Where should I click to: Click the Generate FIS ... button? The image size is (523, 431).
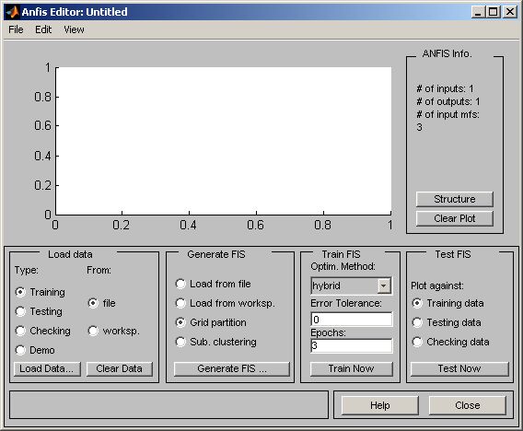point(232,368)
